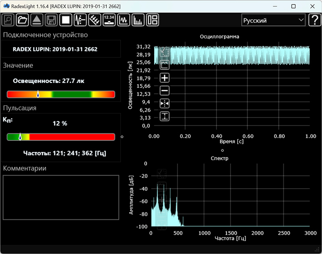Zoom out the oscillogram with minus
Viewport: 322px width, 254px height.
click(x=165, y=91)
